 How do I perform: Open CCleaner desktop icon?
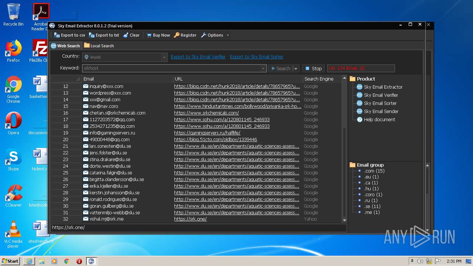coord(13,196)
